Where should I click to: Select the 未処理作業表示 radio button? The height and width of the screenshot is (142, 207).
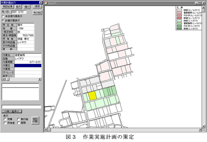3,16
